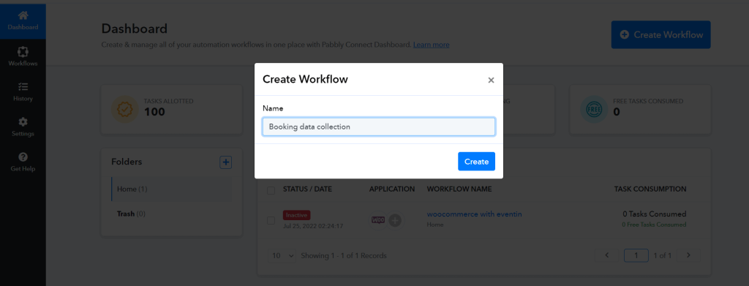Open the Settings sidebar item

[23, 127]
